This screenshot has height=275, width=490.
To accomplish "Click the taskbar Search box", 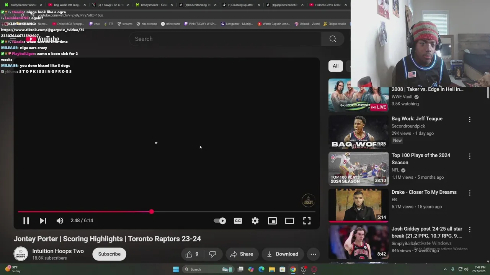I will point(208,269).
